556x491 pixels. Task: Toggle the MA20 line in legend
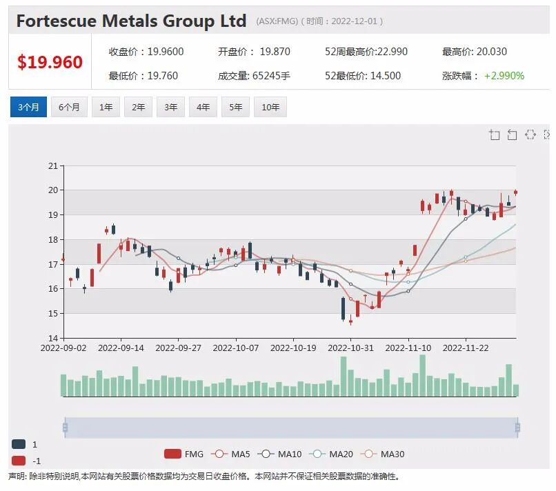(331, 454)
